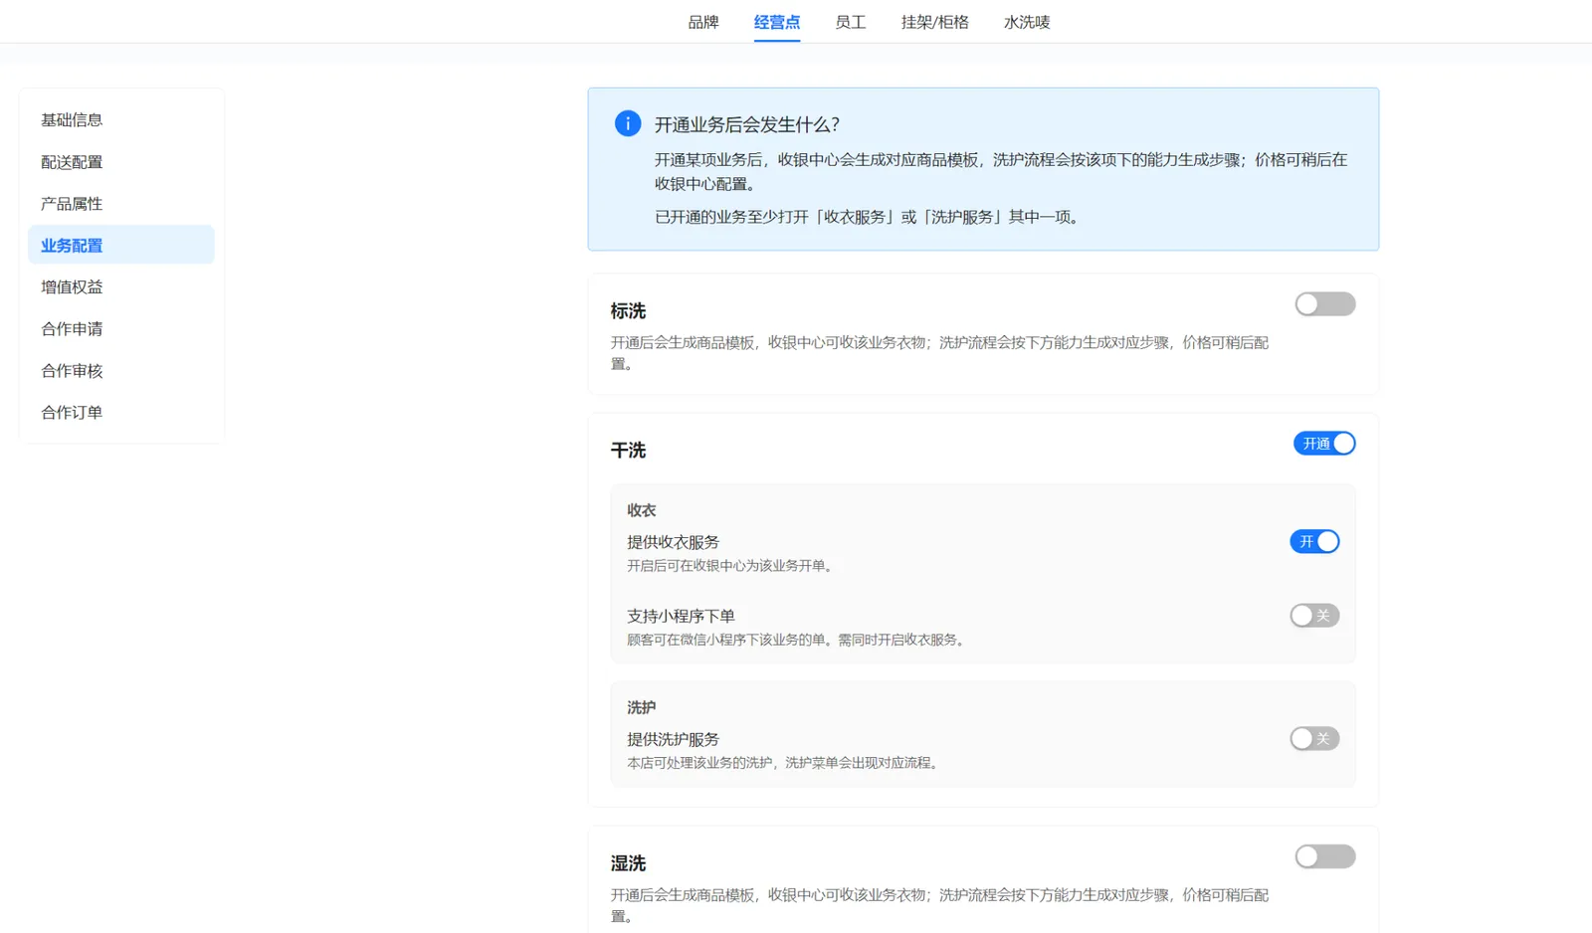Open 基础信息 in the sidebar

pyautogui.click(x=121, y=119)
